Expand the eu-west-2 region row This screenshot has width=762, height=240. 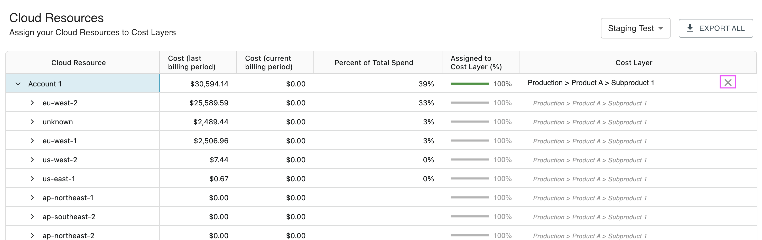32,103
